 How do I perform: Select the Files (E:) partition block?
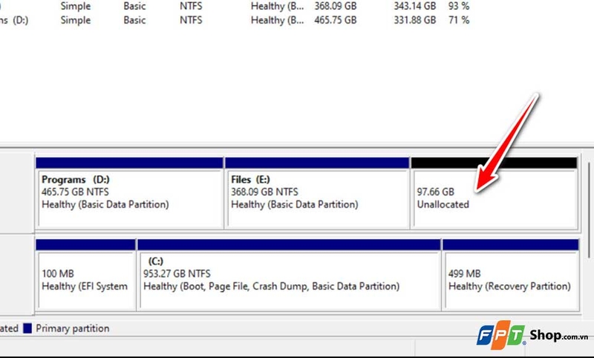click(317, 193)
